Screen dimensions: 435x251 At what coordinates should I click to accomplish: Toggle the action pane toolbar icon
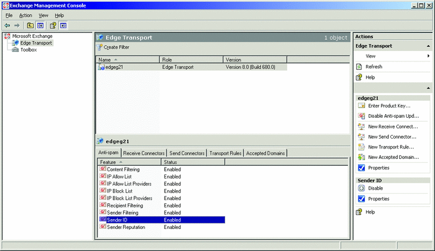click(x=63, y=26)
